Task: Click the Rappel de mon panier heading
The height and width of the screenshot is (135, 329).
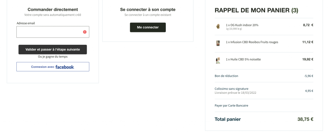Action: pos(256,11)
